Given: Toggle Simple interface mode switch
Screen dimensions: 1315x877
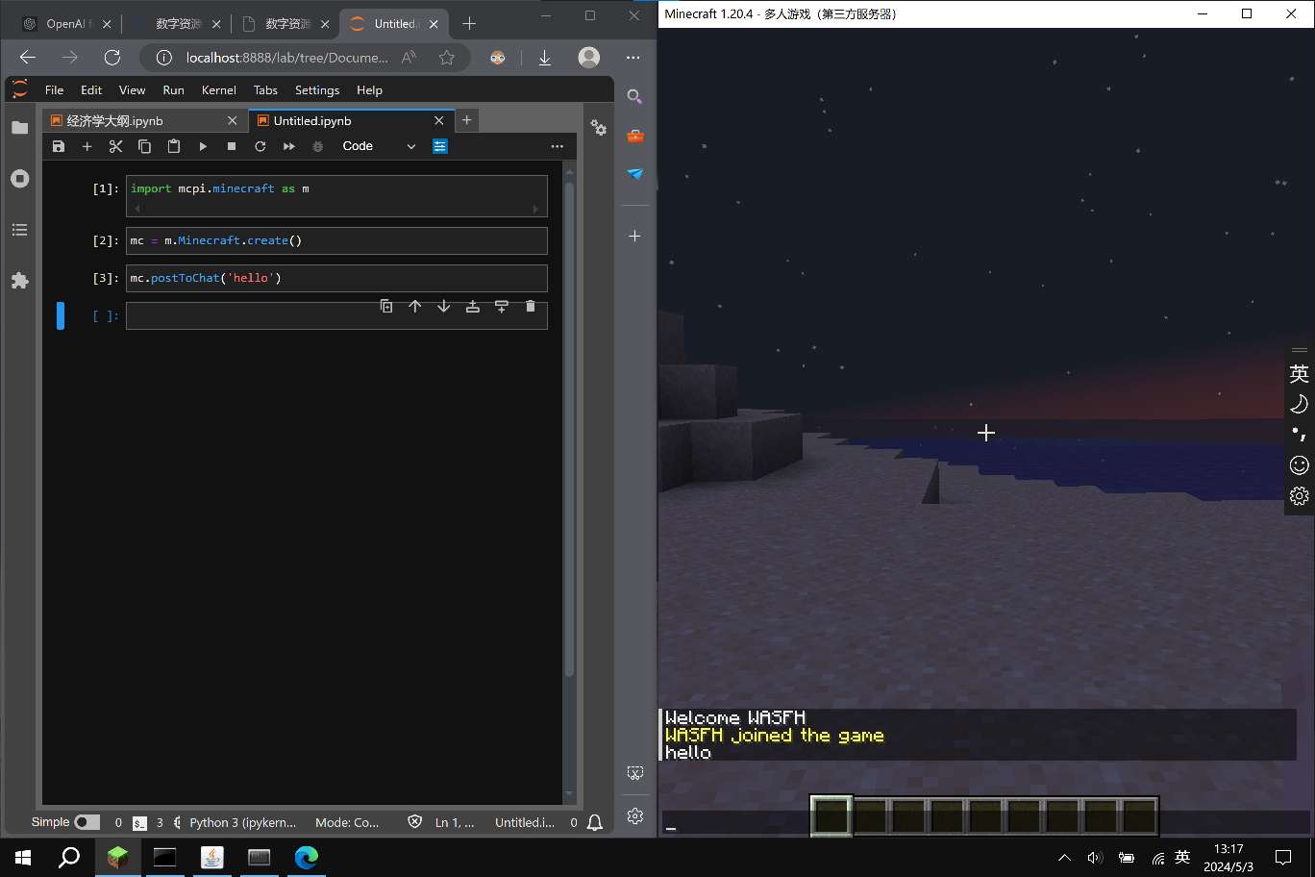Looking at the screenshot, I should pos(87,822).
